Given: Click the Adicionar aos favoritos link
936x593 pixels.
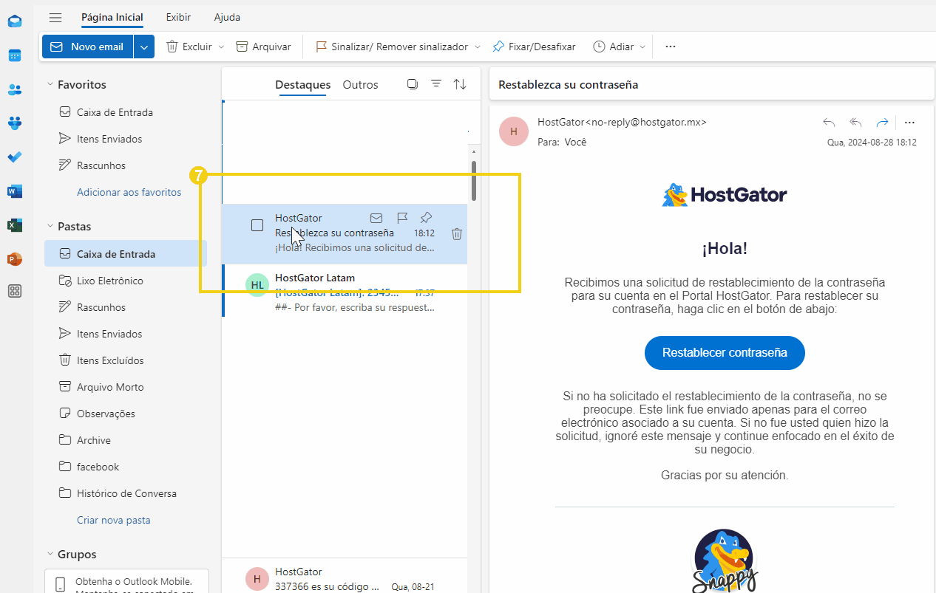Looking at the screenshot, I should tap(129, 192).
